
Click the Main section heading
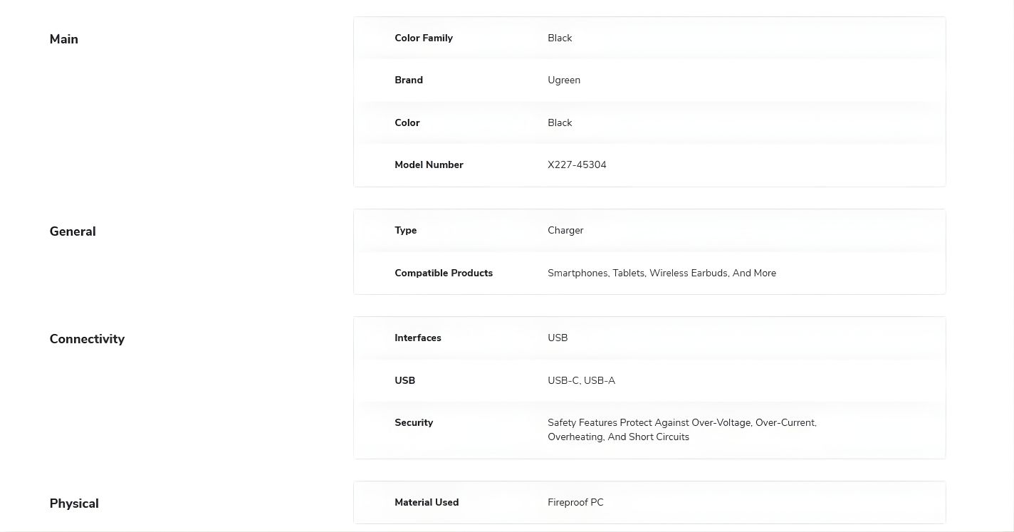(64, 39)
